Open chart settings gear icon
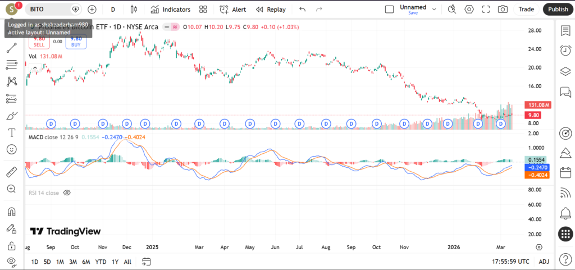This screenshot has width=575, height=270. (x=469, y=10)
